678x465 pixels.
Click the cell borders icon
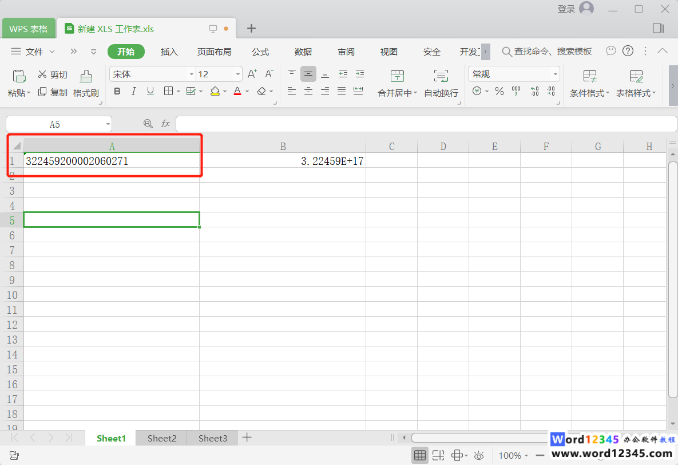(x=169, y=91)
